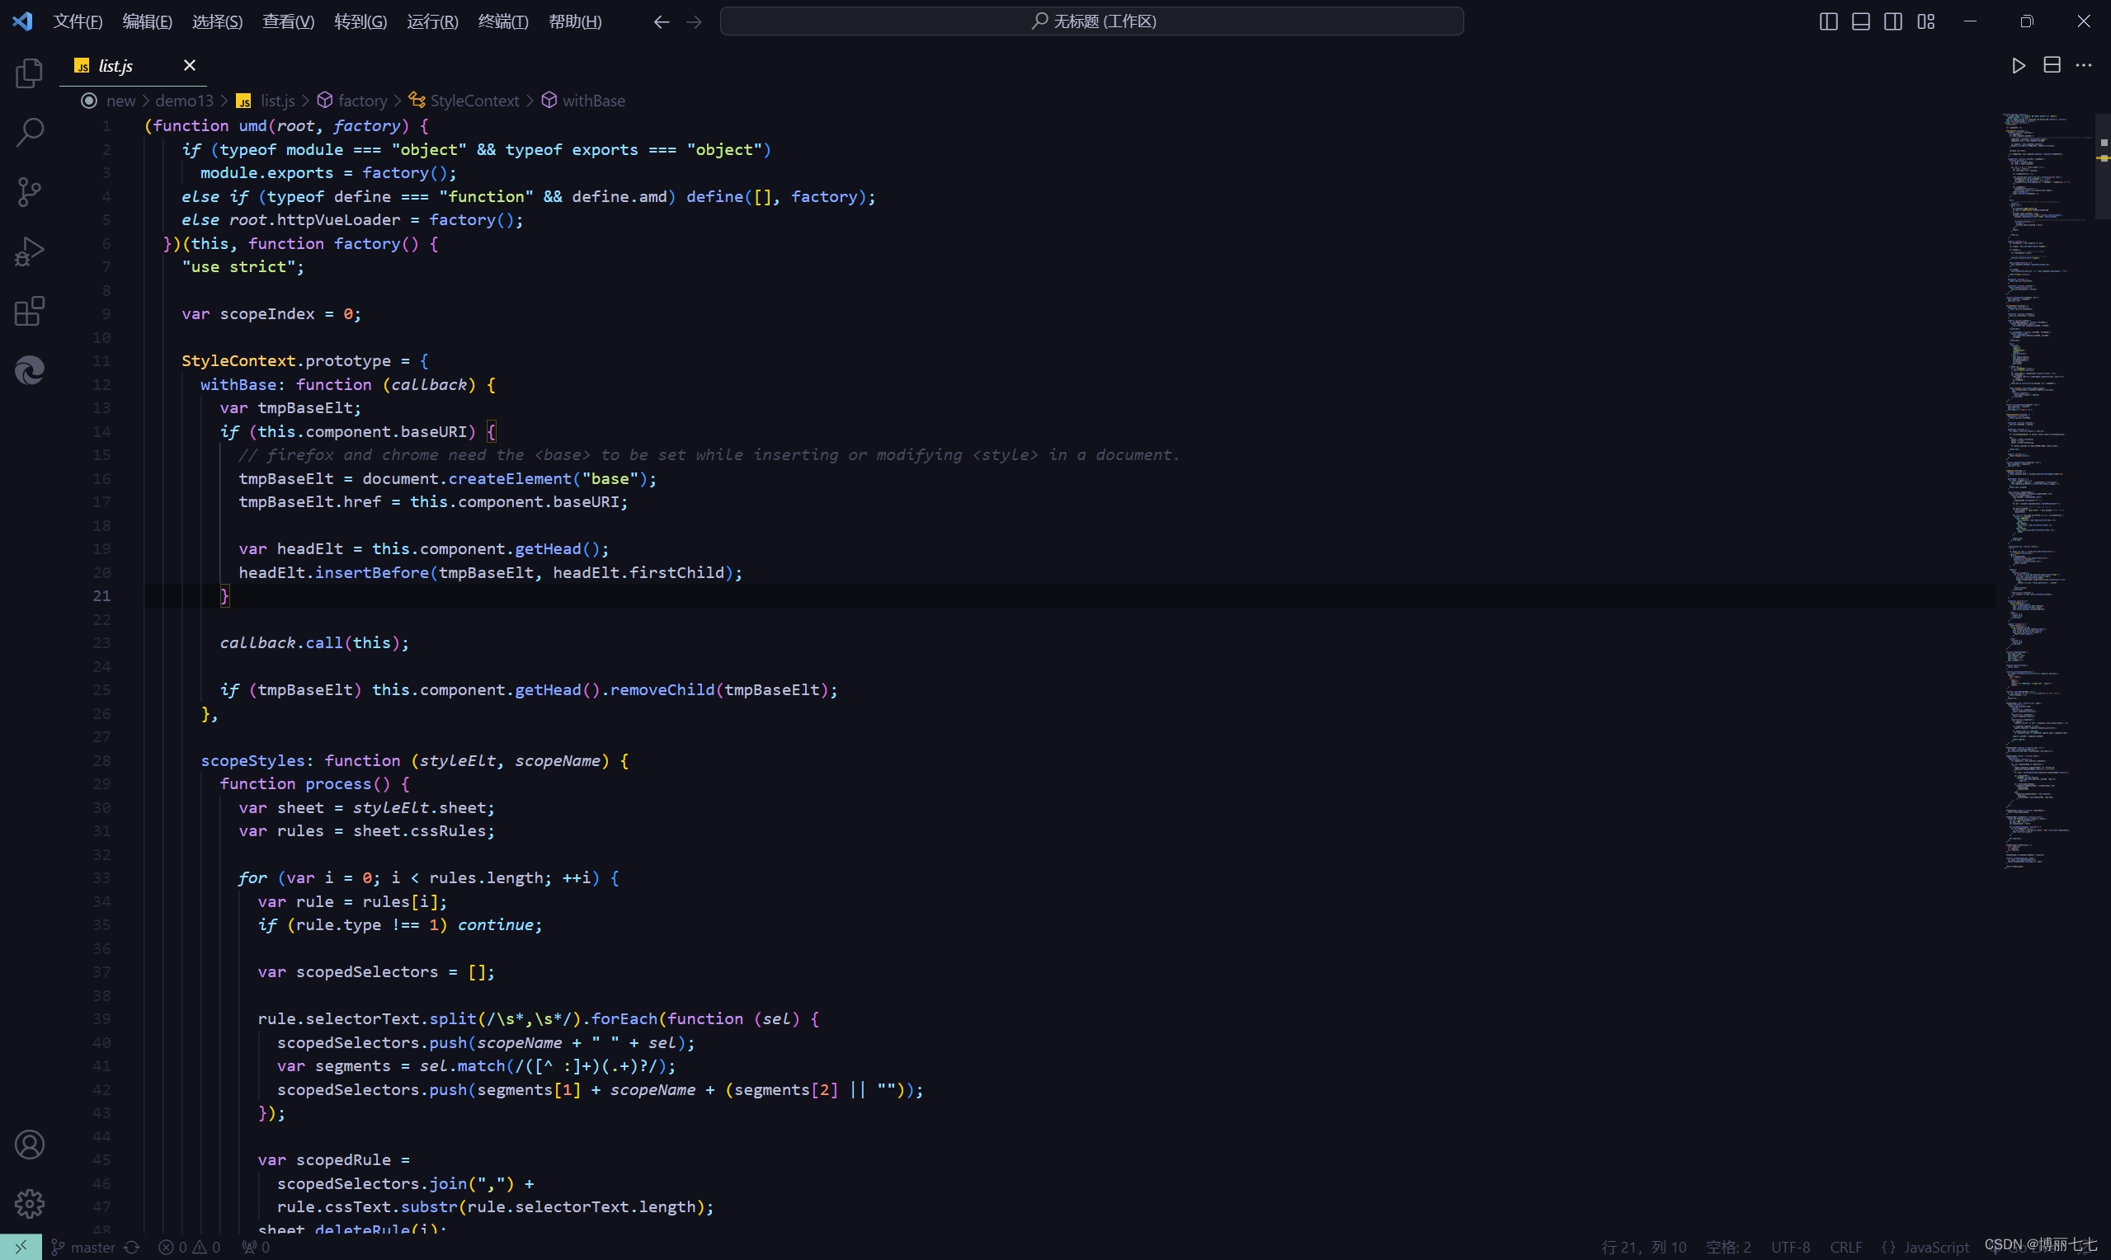Open the Extensions view

coord(29,311)
